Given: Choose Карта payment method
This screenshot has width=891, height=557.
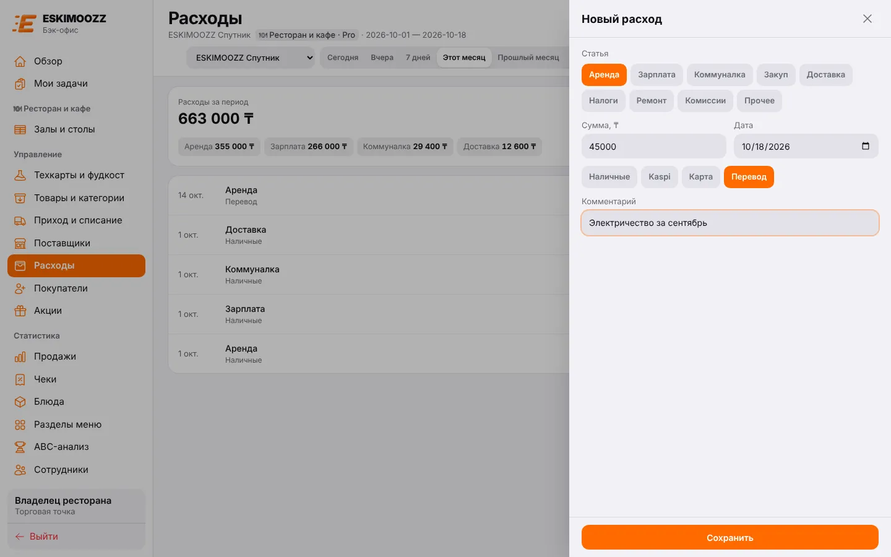Looking at the screenshot, I should click(x=701, y=177).
